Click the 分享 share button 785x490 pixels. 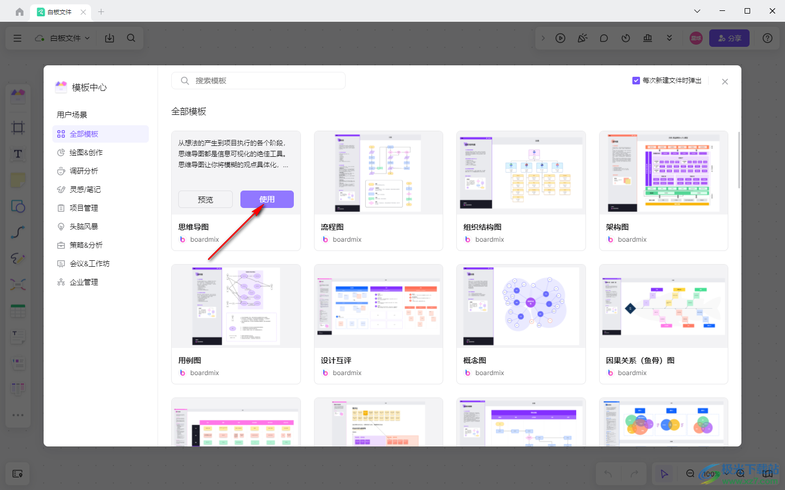coord(729,38)
